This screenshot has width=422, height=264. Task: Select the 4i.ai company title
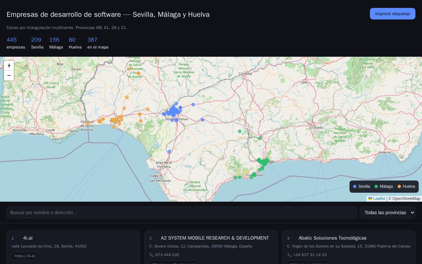coord(28,238)
